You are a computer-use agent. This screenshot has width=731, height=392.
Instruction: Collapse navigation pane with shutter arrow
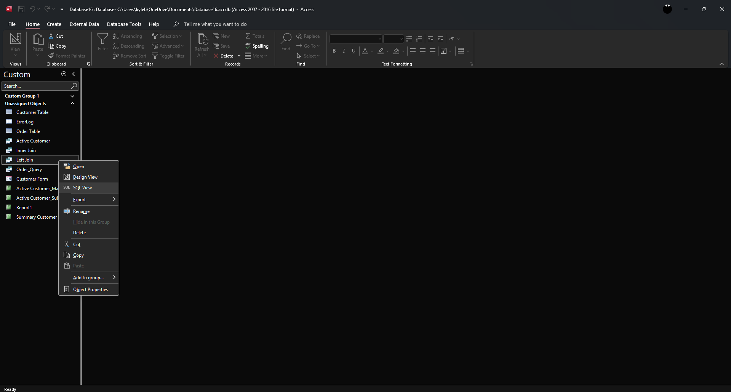(x=74, y=74)
